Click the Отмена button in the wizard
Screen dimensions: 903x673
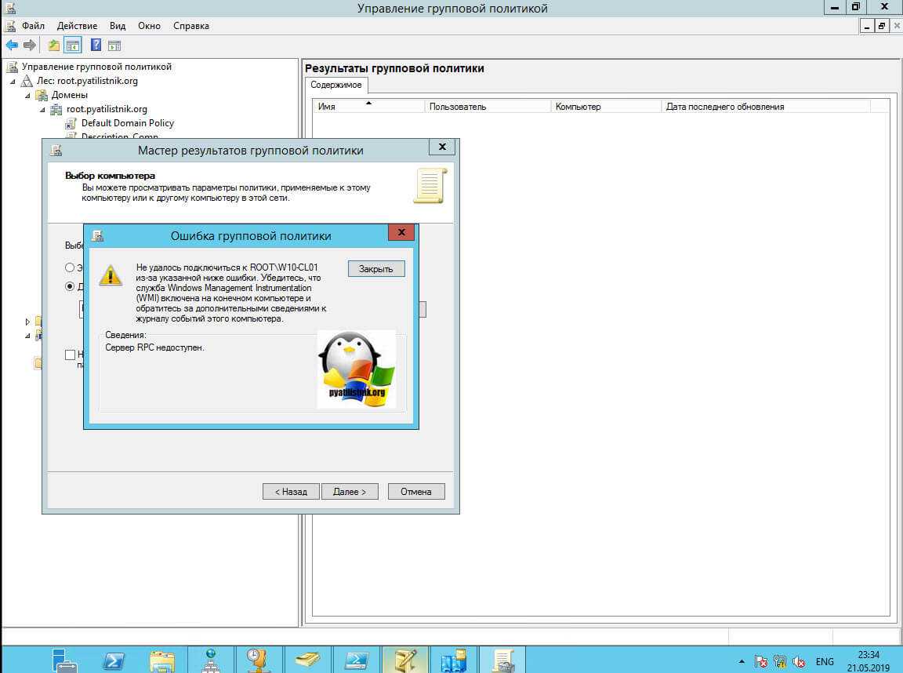tap(415, 492)
